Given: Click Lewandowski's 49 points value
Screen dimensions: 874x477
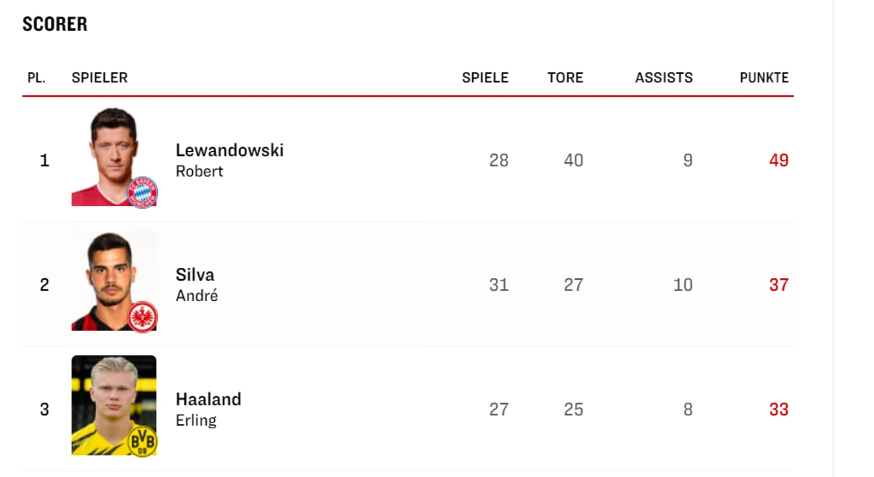Looking at the screenshot, I should coord(779,160).
